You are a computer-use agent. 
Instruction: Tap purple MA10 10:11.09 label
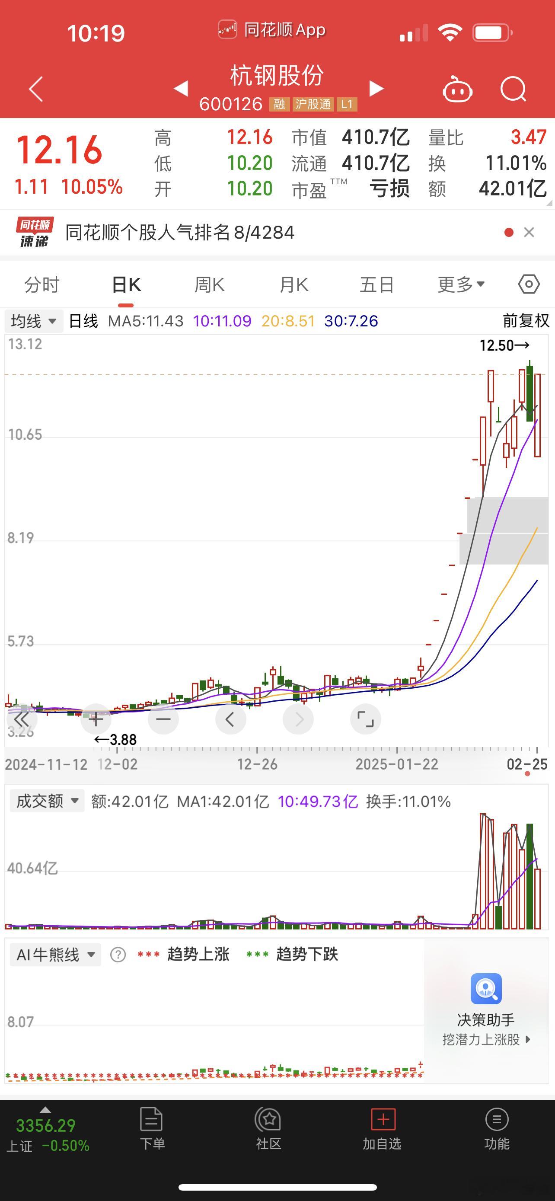click(x=222, y=321)
